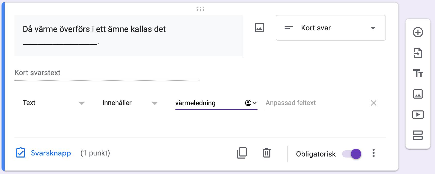Screen dimensions: 435x174
Task: Open the Kort svar question type dropdown
Action: click(331, 28)
